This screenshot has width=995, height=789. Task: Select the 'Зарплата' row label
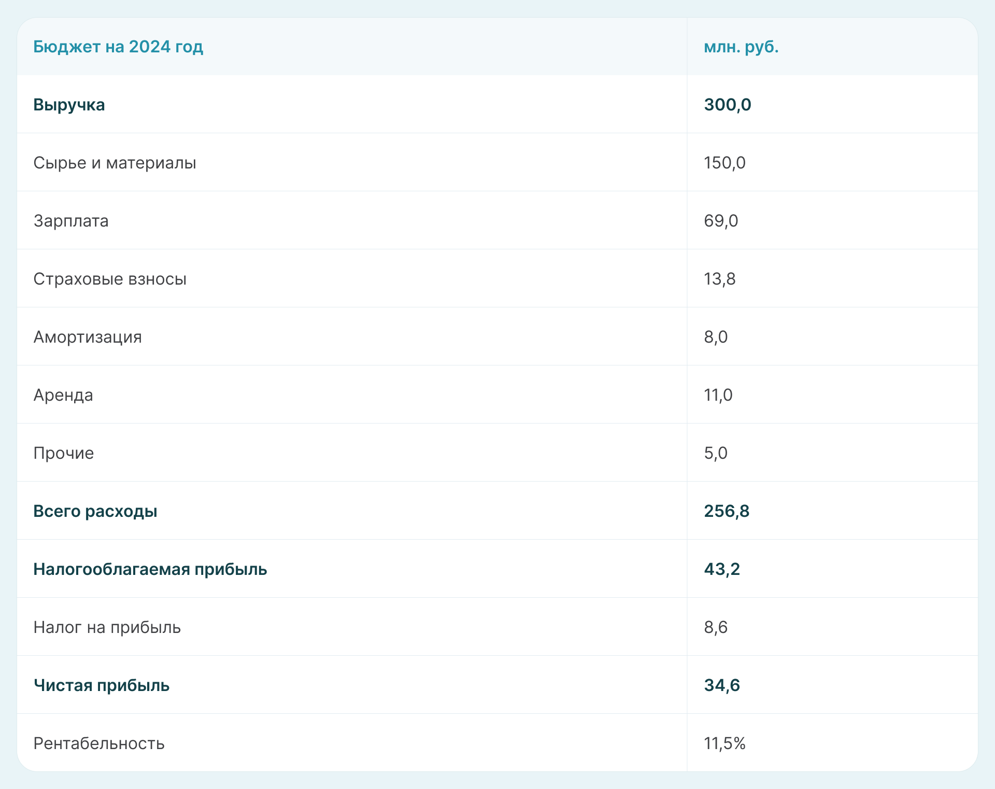click(x=71, y=221)
